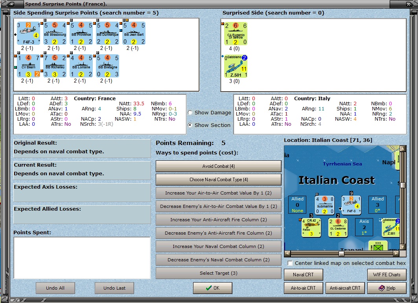Image resolution: width=418 pixels, height=303 pixels.
Task: Select the BB Dunkerque ship counter
Action: [x=108, y=33]
